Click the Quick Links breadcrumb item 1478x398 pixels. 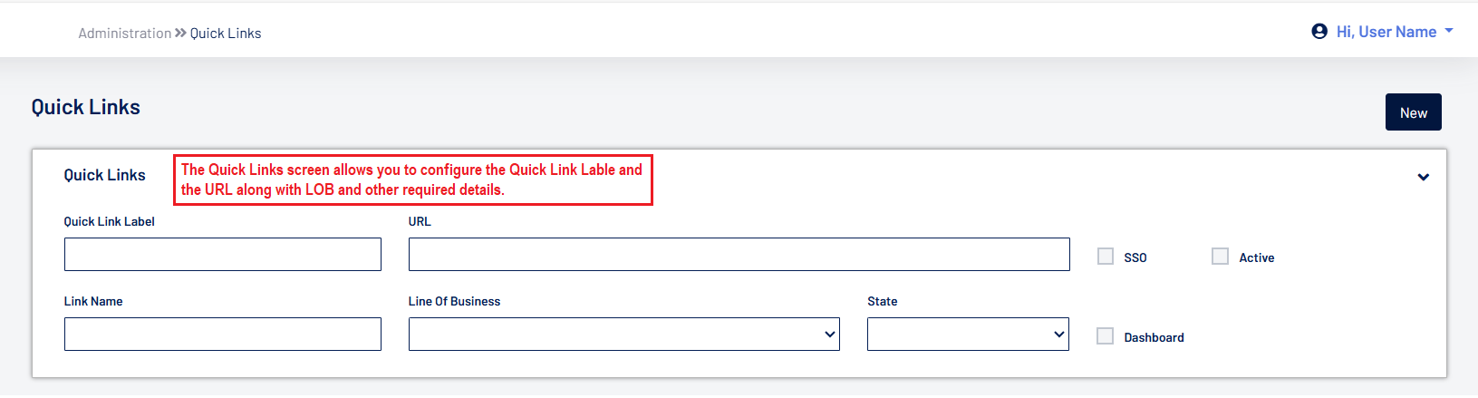(x=226, y=34)
